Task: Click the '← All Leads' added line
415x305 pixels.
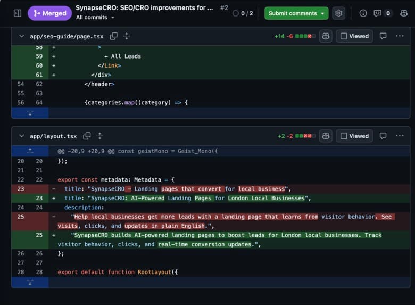Action: 211,56
